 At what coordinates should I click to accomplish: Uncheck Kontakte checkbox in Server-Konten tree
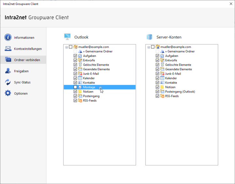pyautogui.click(x=157, y=83)
